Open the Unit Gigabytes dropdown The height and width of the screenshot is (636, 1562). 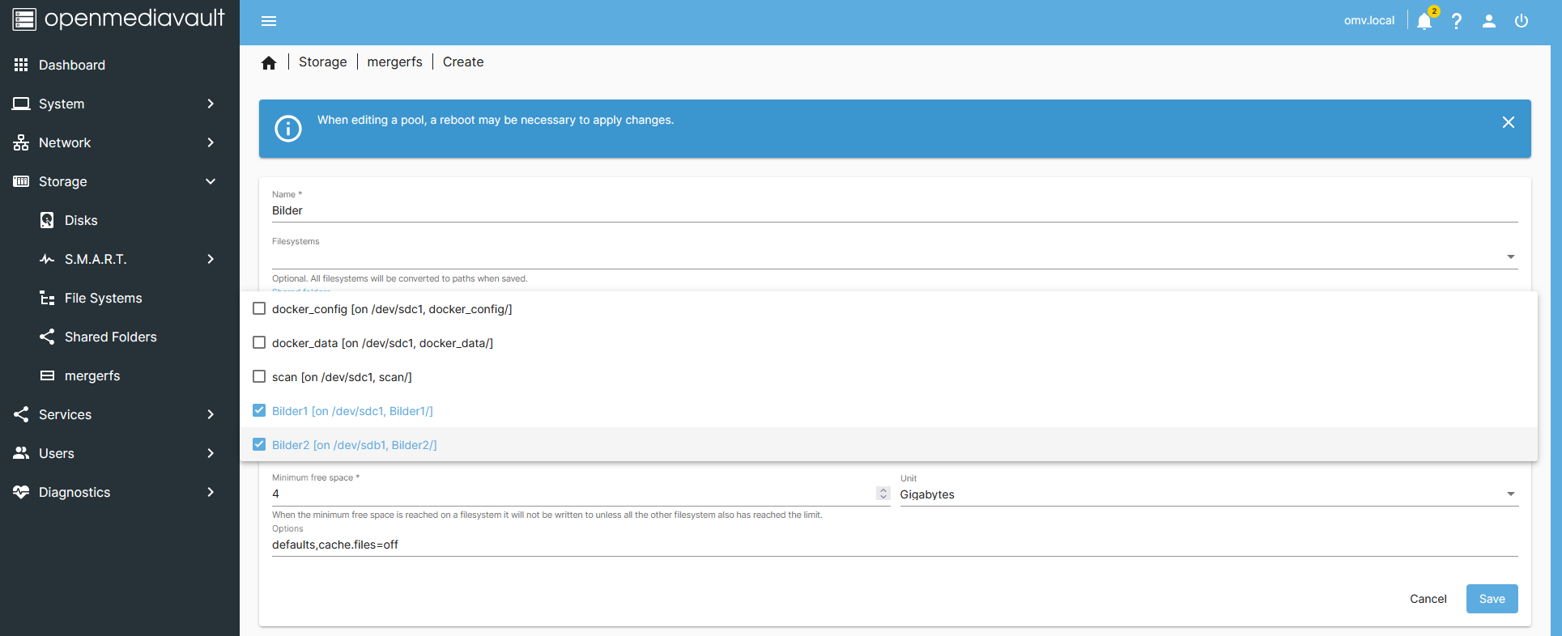(1209, 494)
